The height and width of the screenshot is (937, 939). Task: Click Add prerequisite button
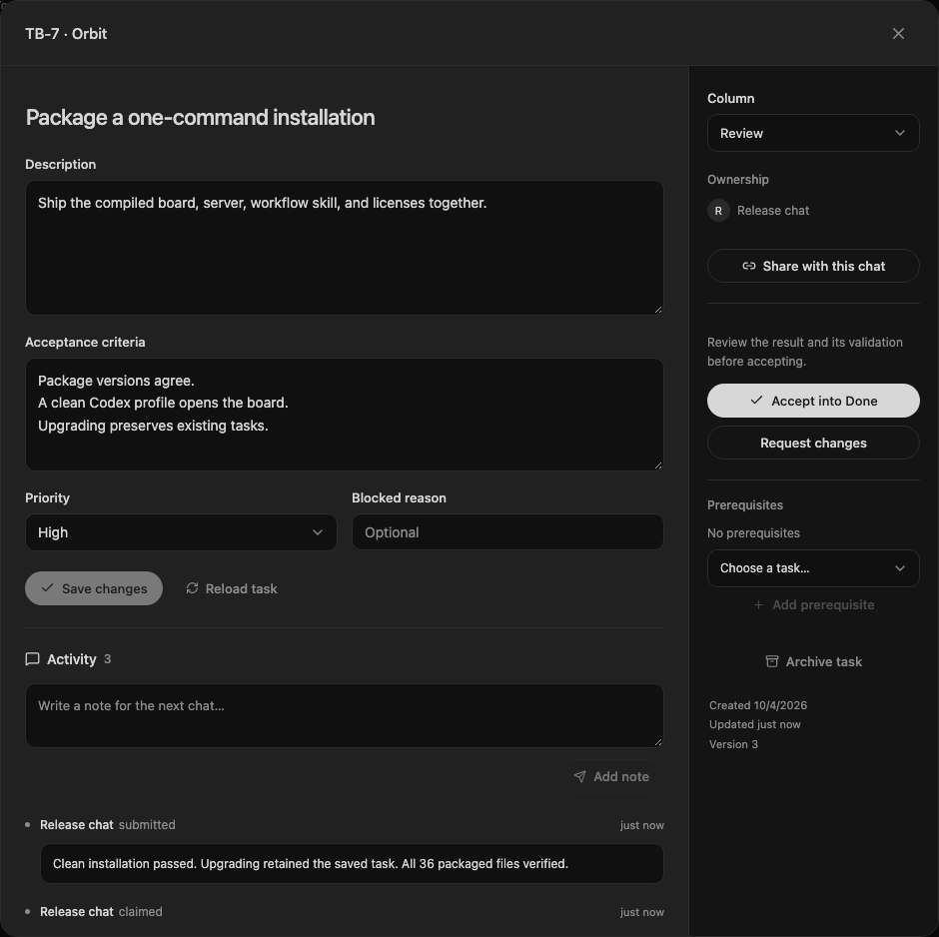pos(813,604)
